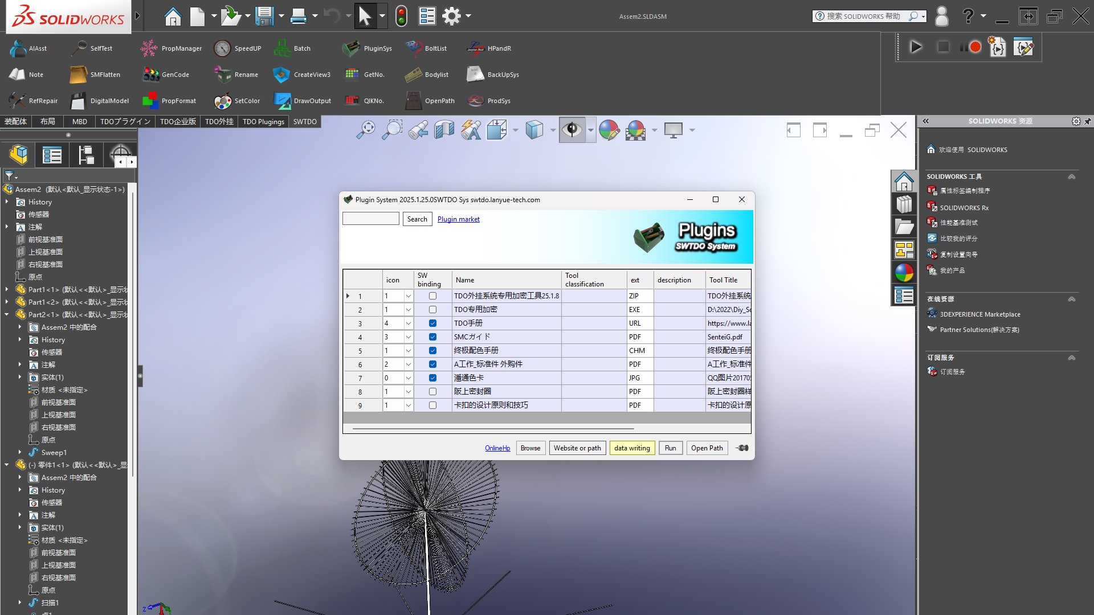Click the DrawOutput tool icon
The width and height of the screenshot is (1094, 615).
[282, 101]
